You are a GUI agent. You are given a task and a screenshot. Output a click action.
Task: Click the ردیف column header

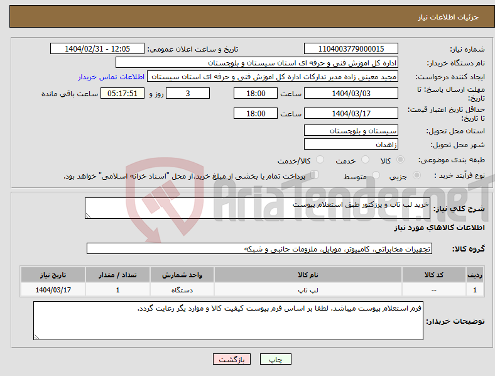pos(475,275)
